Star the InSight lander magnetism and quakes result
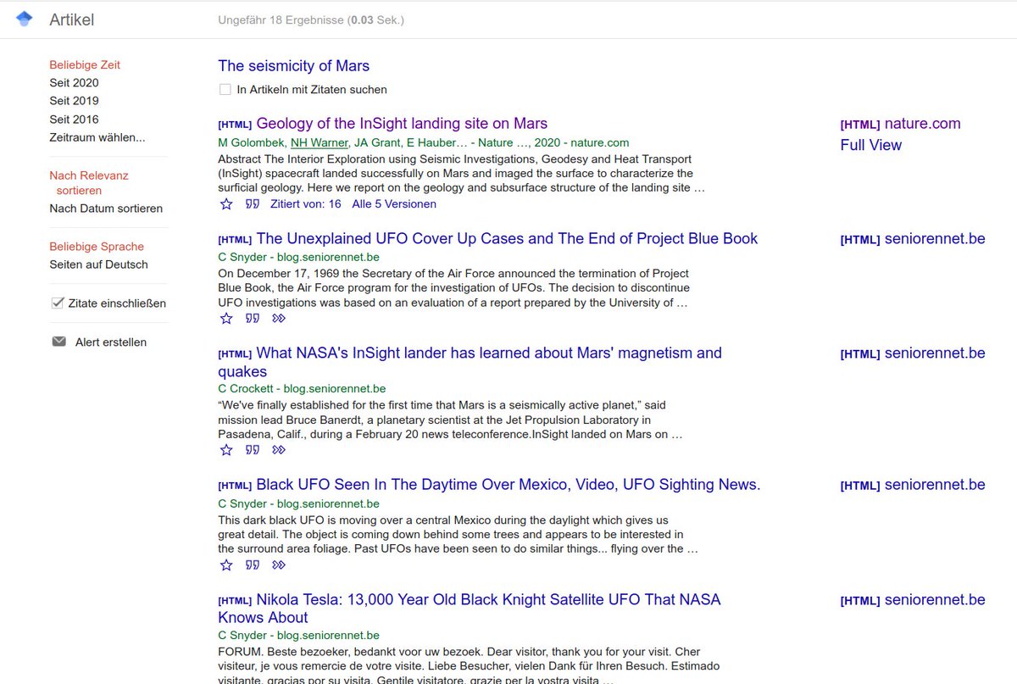The height and width of the screenshot is (684, 1017). tap(226, 450)
